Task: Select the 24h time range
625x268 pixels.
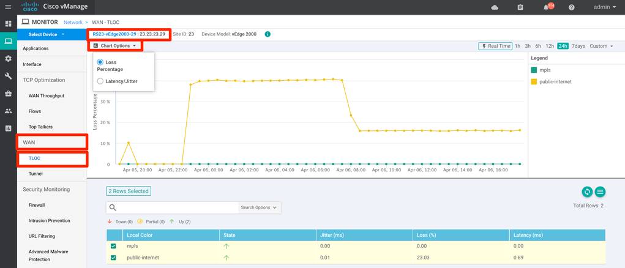Action: (x=563, y=46)
